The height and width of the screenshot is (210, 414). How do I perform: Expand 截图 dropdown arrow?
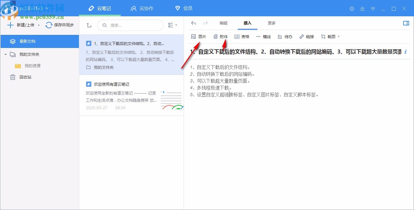pos(338,37)
